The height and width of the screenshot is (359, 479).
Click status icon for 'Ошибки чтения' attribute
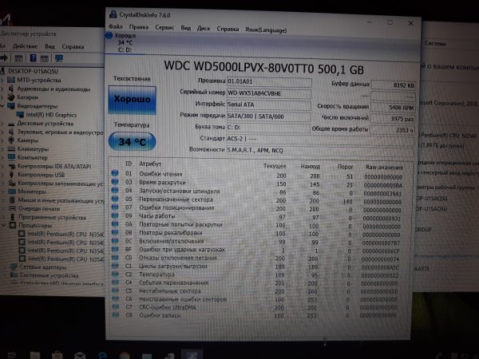[113, 175]
